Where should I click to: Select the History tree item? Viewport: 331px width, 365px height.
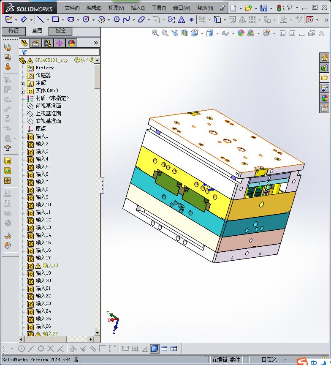(x=45, y=68)
